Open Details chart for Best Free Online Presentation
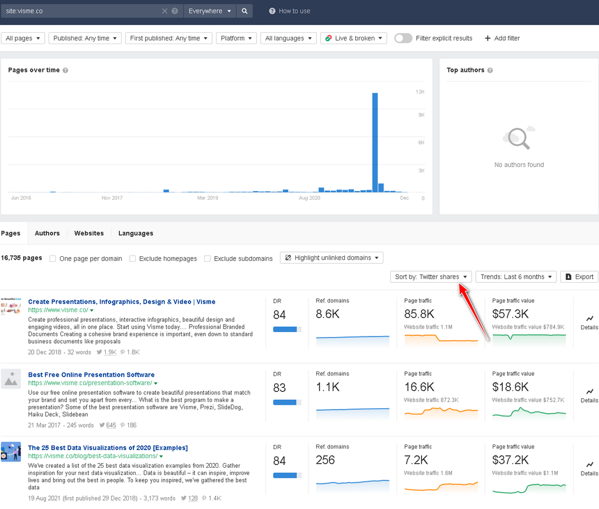 pos(589,395)
